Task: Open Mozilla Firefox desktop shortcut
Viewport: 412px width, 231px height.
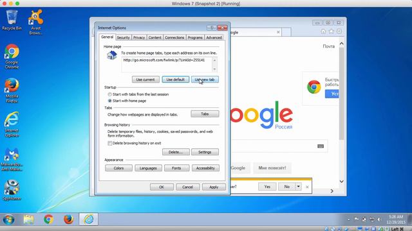Action: (12, 90)
